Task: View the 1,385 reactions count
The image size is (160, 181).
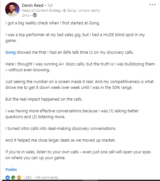Action: point(27,177)
